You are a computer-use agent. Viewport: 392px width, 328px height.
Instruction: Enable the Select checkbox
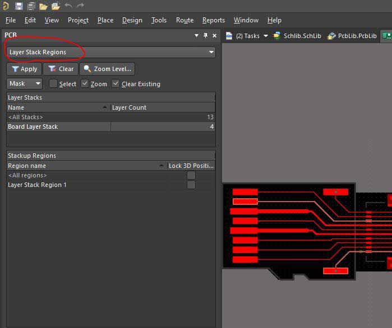[53, 84]
